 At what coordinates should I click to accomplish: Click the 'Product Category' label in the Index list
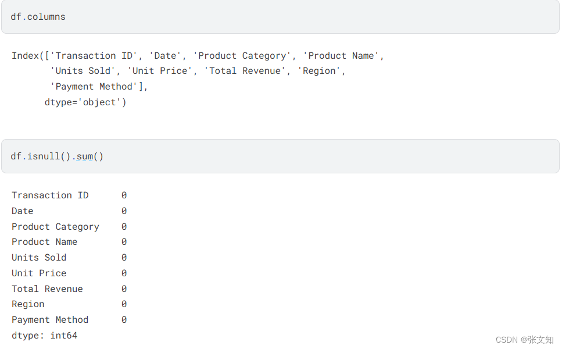pyautogui.click(x=242, y=55)
